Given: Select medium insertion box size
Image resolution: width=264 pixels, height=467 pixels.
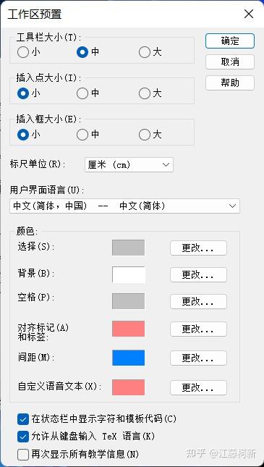Looking at the screenshot, I should click(82, 135).
